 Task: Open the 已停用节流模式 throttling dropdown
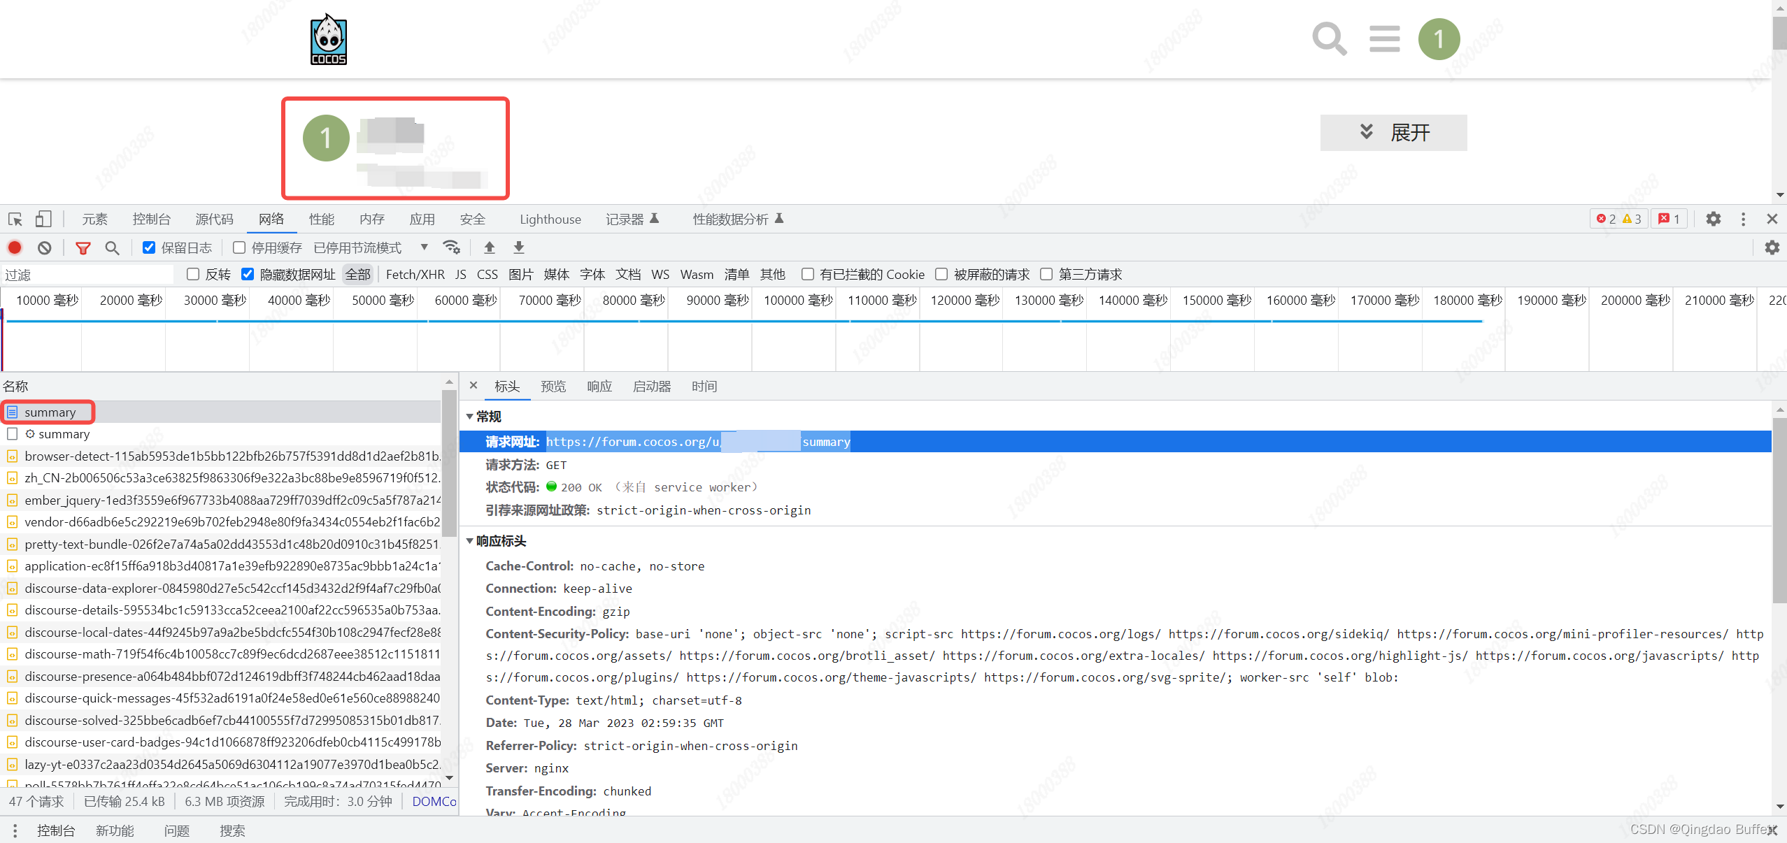click(x=370, y=247)
